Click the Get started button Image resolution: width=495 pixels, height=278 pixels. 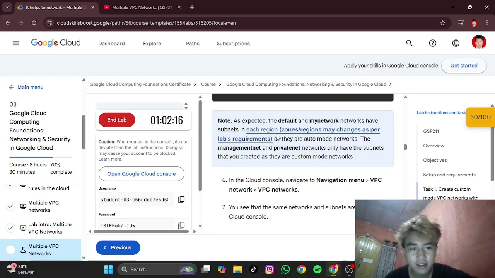(464, 65)
